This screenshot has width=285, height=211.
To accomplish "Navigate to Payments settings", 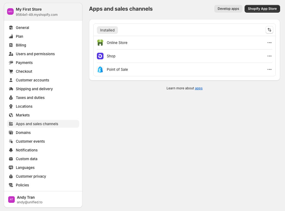I will click(43, 63).
